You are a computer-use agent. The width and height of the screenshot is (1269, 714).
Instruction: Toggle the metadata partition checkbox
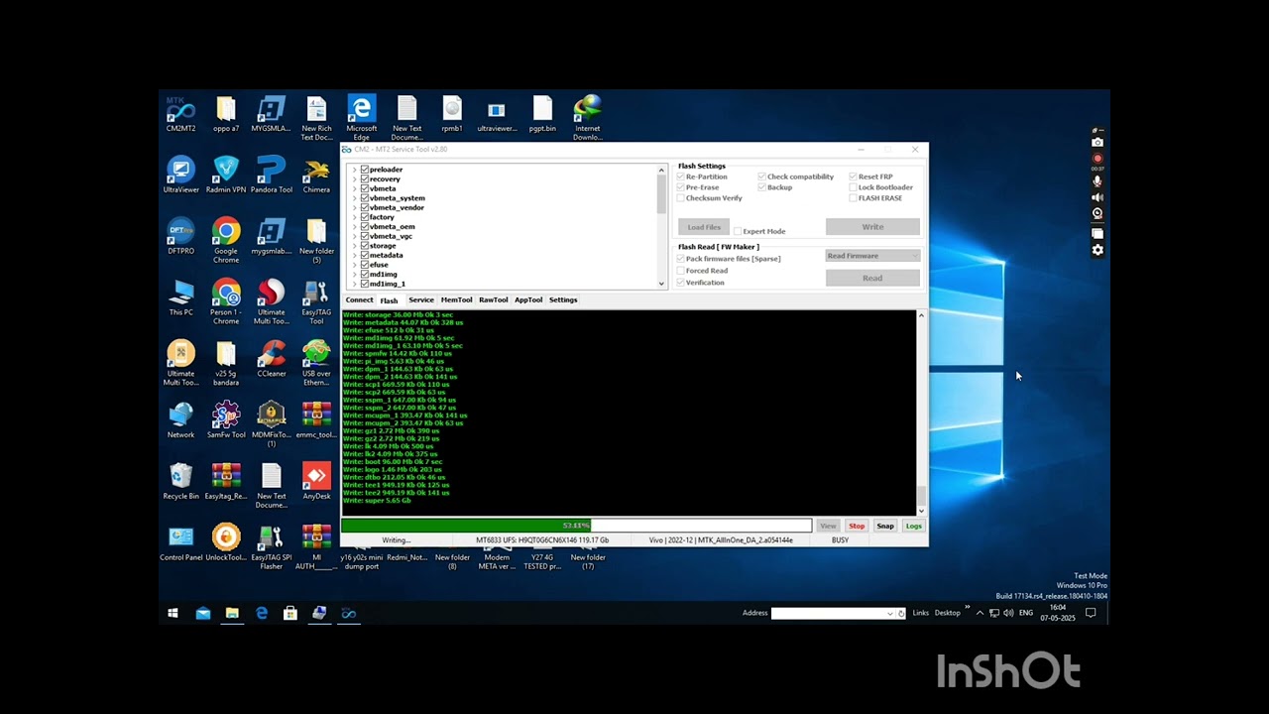click(365, 255)
